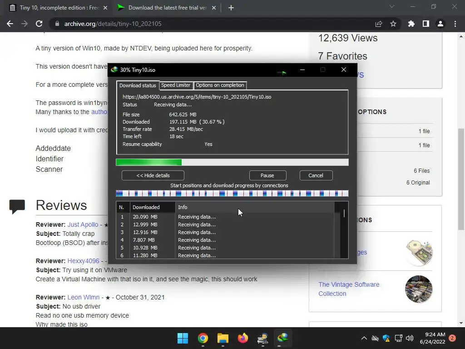Toggle the Chrome side panel icon
The image size is (465, 349).
point(426,24)
